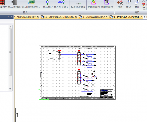
Task: Toggle the side panel pin icon
Action: tap(8, 17)
